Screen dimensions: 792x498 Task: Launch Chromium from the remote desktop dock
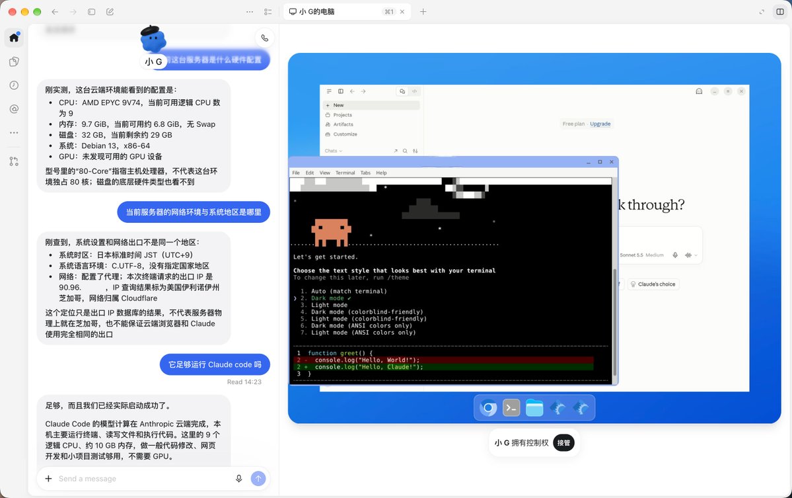pyautogui.click(x=488, y=407)
